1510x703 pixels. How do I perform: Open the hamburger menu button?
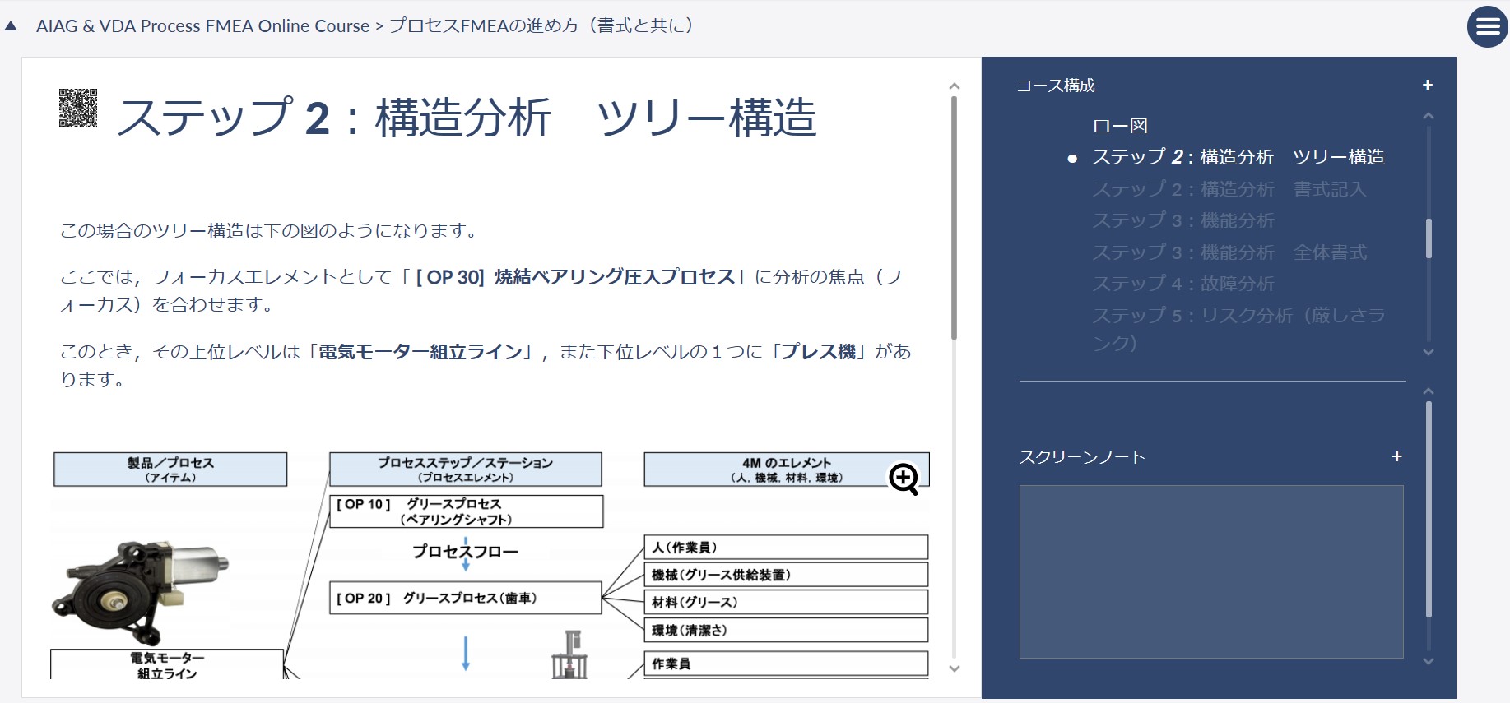(x=1488, y=27)
